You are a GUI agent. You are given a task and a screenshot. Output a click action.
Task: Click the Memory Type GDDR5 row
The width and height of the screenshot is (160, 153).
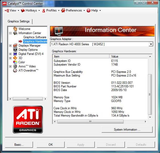pyautogui.click(x=100, y=101)
